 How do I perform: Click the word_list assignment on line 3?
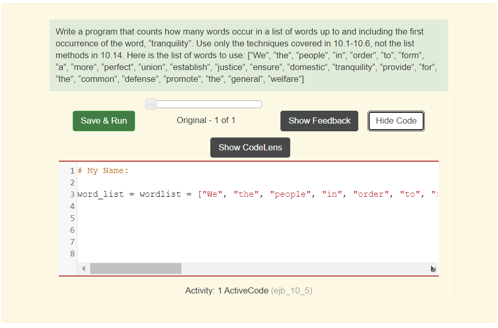[258, 194]
